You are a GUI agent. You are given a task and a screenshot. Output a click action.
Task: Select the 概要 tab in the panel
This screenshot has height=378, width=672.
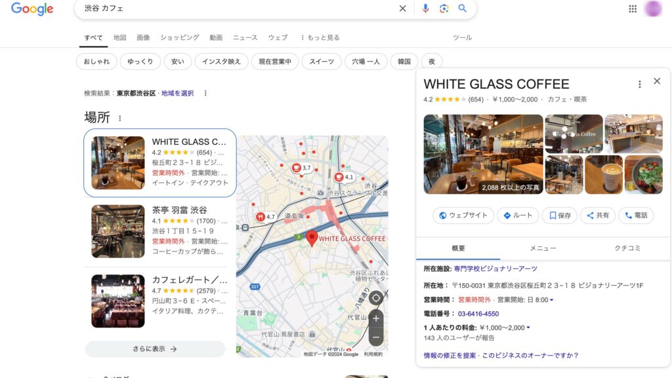pyautogui.click(x=458, y=248)
